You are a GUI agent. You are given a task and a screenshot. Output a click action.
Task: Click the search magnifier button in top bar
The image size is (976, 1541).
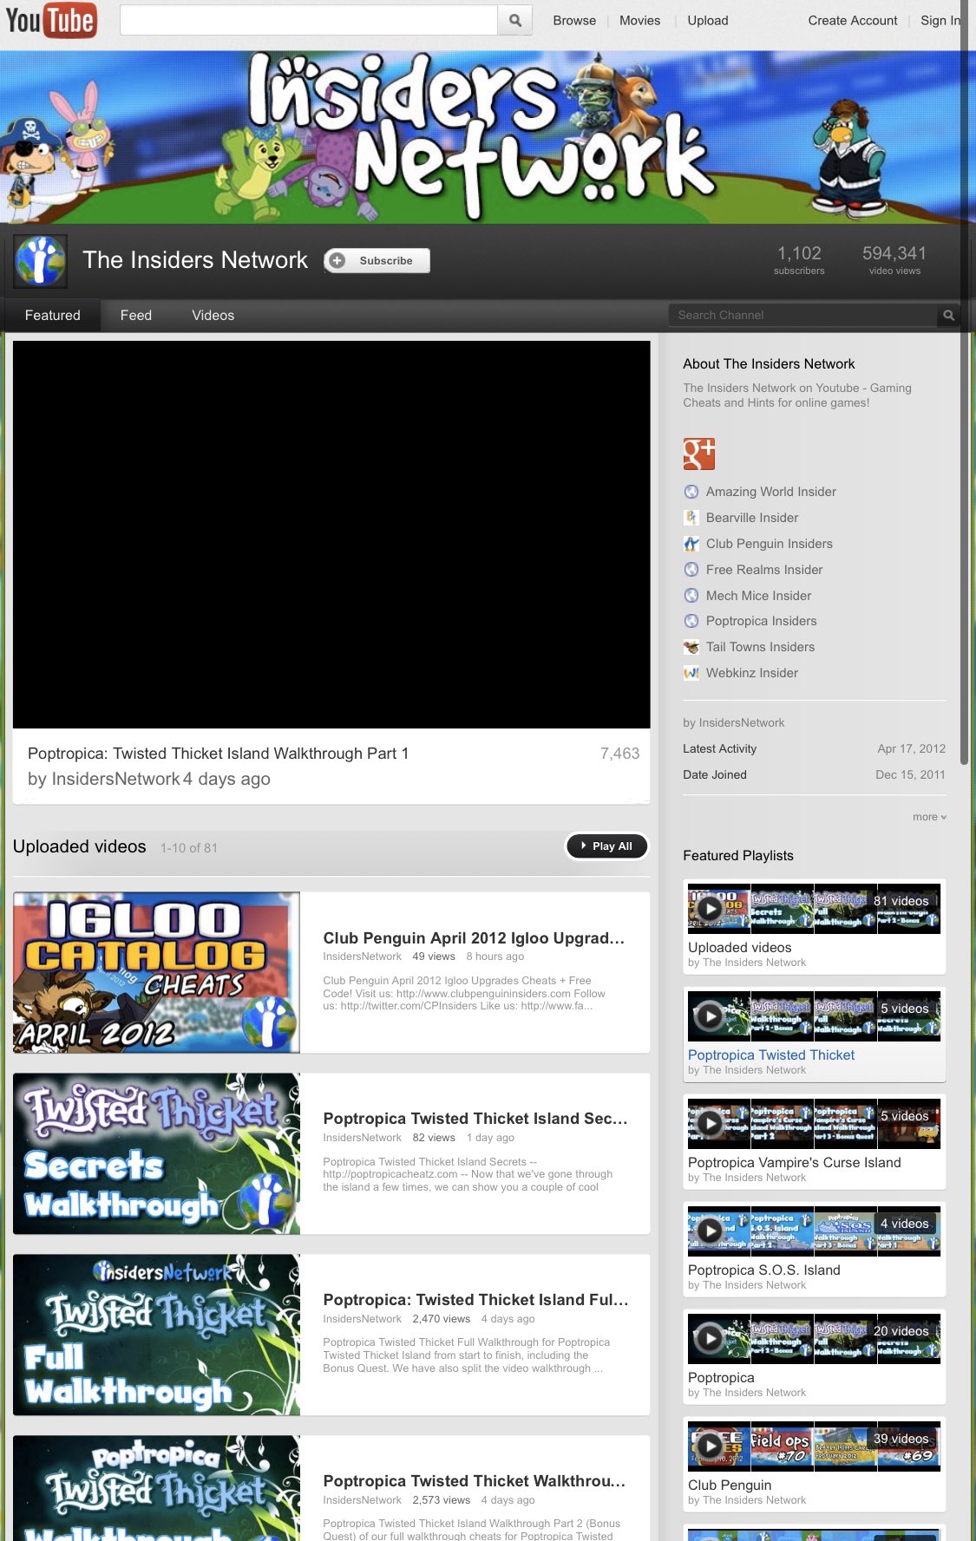[x=515, y=20]
